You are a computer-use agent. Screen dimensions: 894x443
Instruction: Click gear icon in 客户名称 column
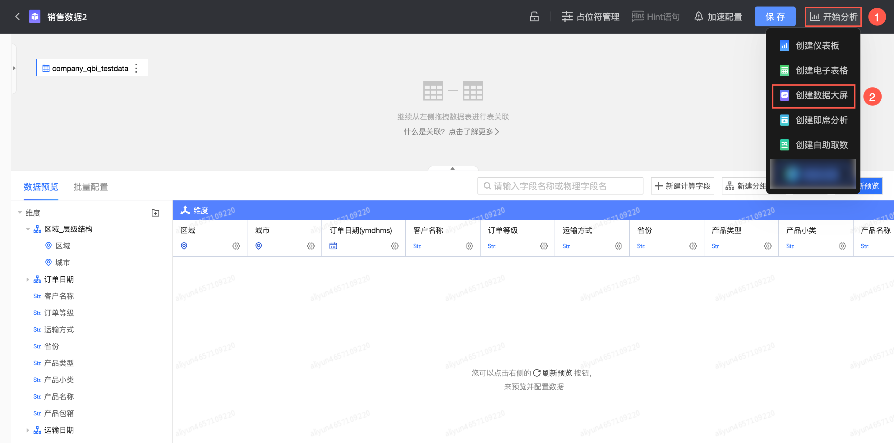point(469,246)
